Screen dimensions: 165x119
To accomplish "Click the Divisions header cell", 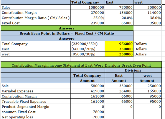I will (133, 70).
